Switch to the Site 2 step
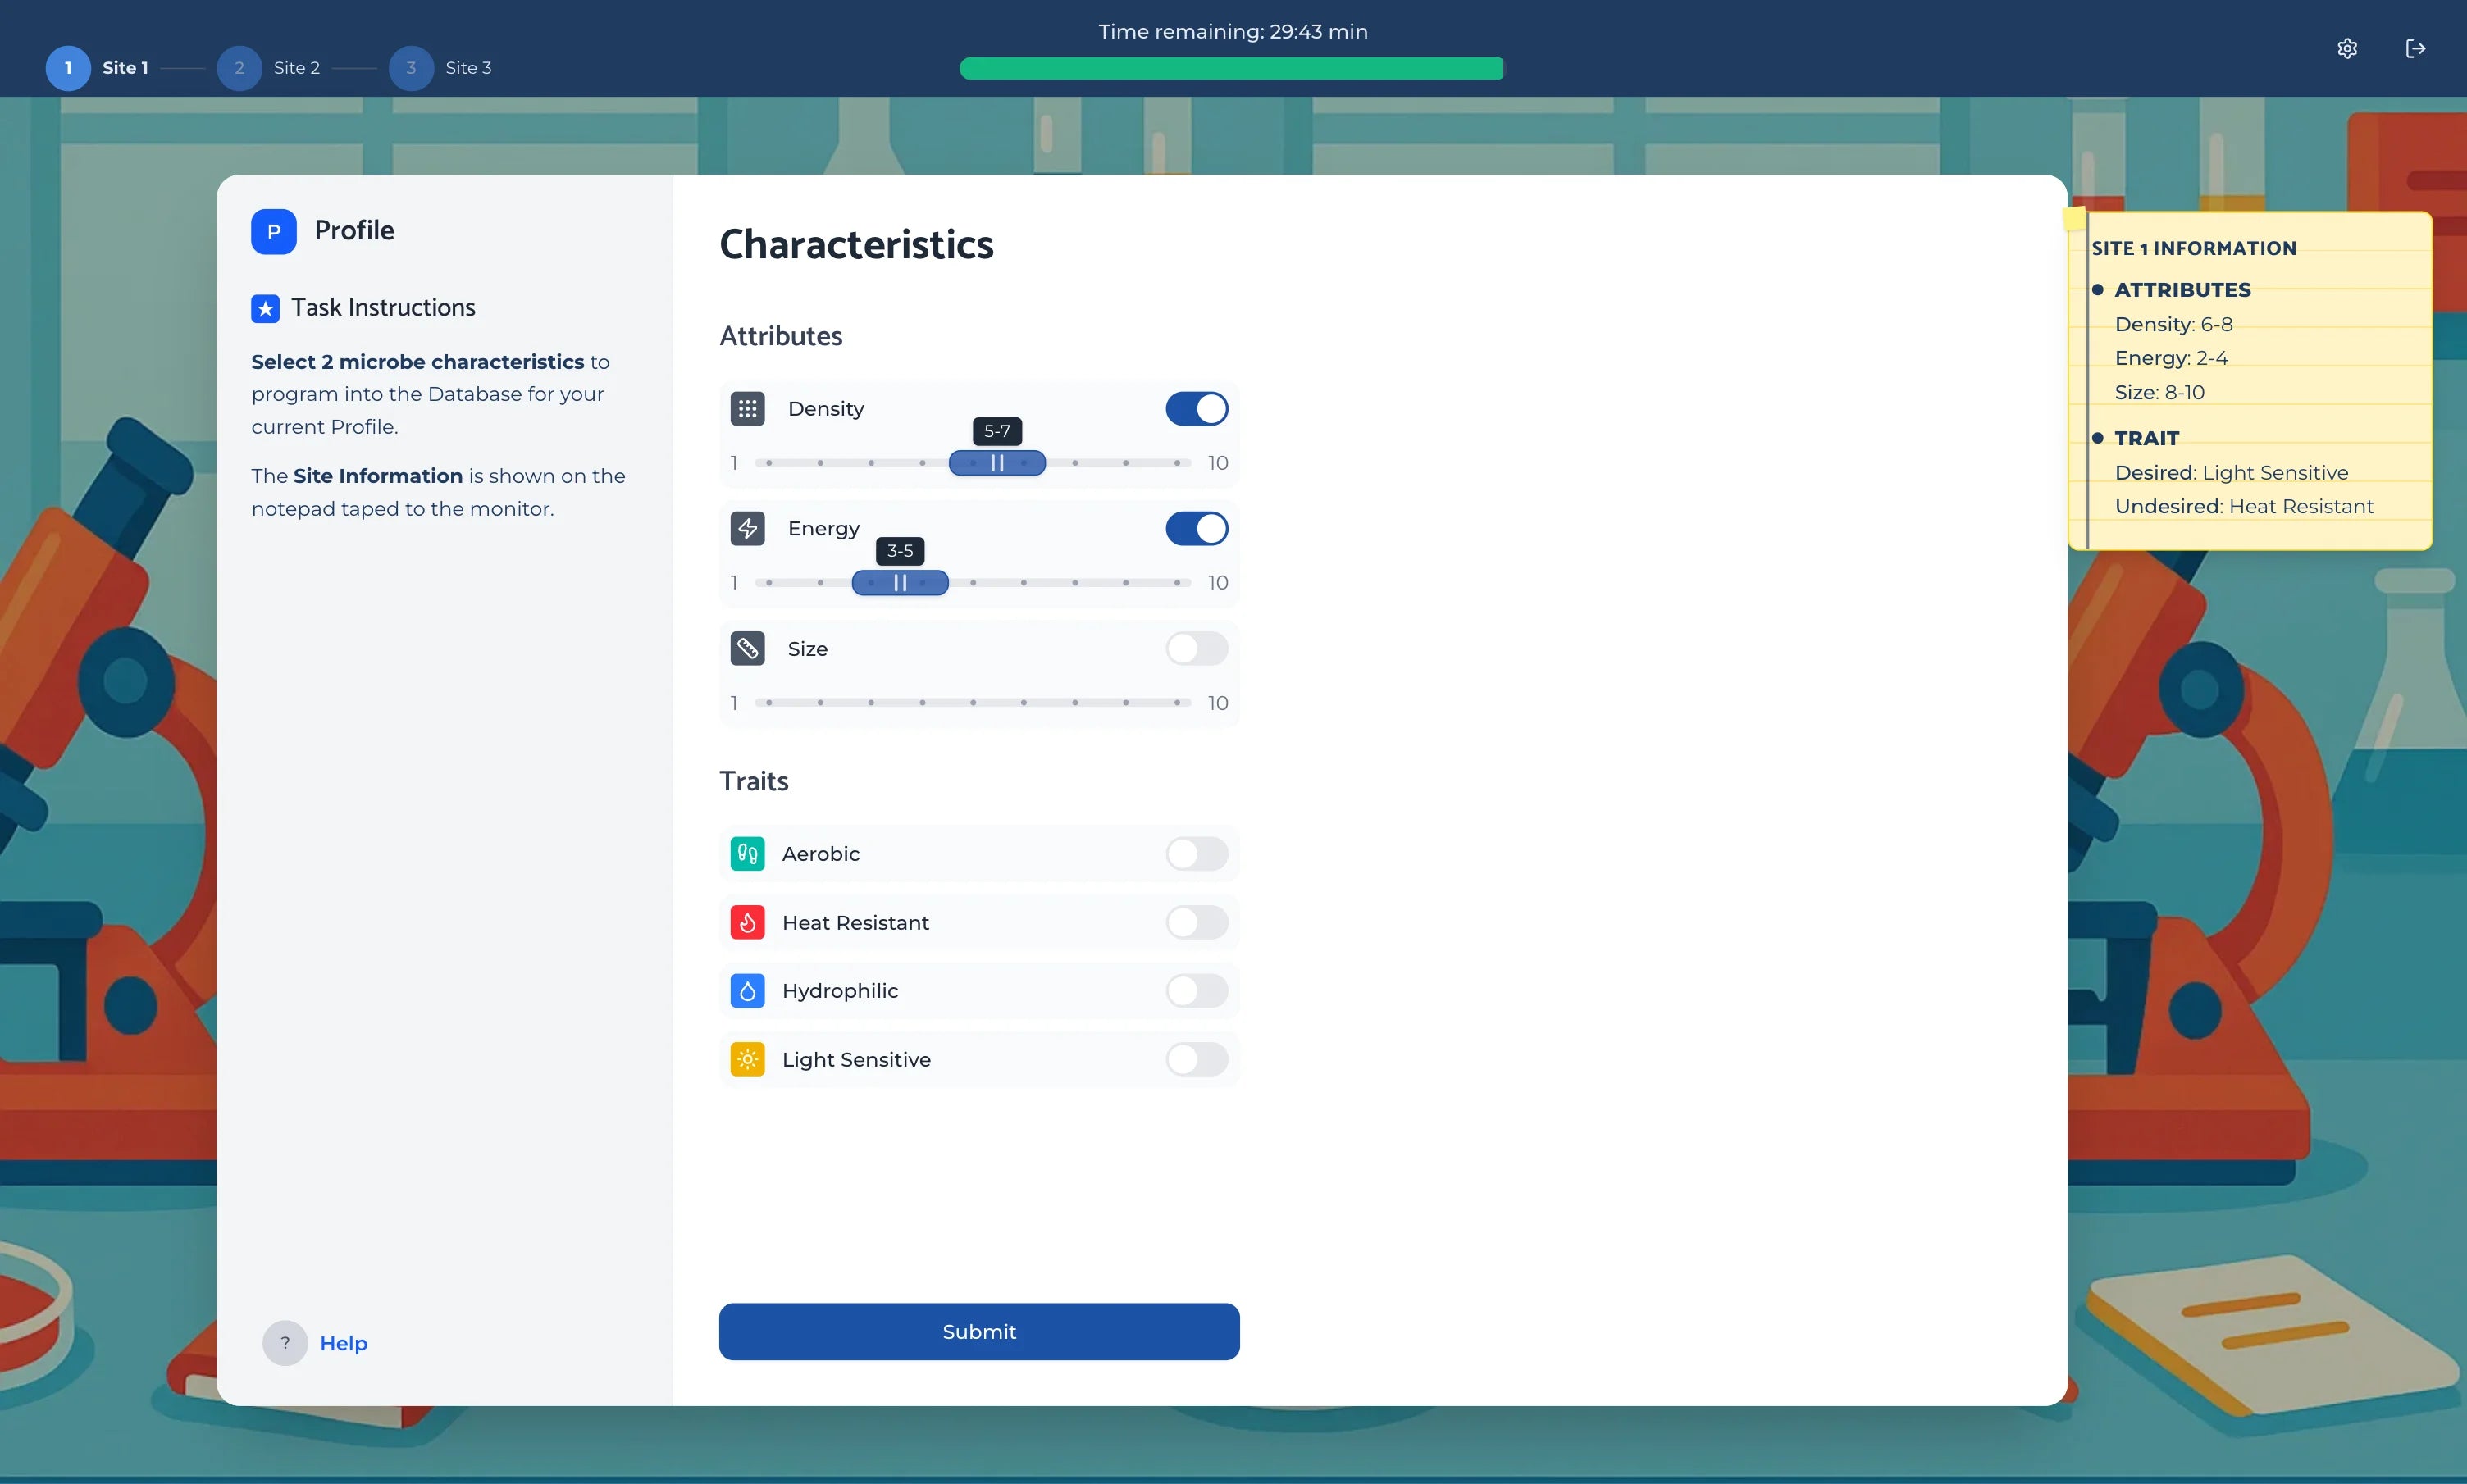The width and height of the screenshot is (2467, 1484). (x=240, y=68)
